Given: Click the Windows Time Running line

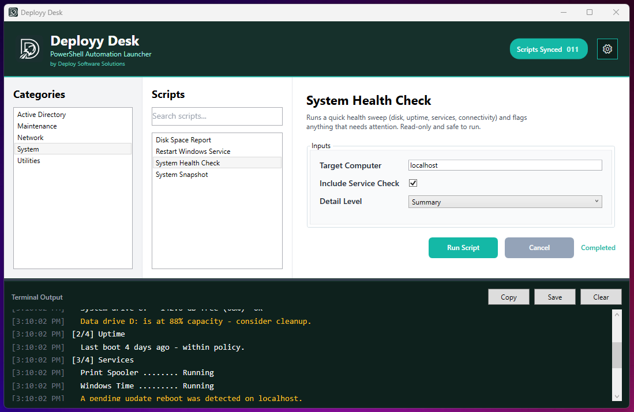Looking at the screenshot, I should coord(147,385).
